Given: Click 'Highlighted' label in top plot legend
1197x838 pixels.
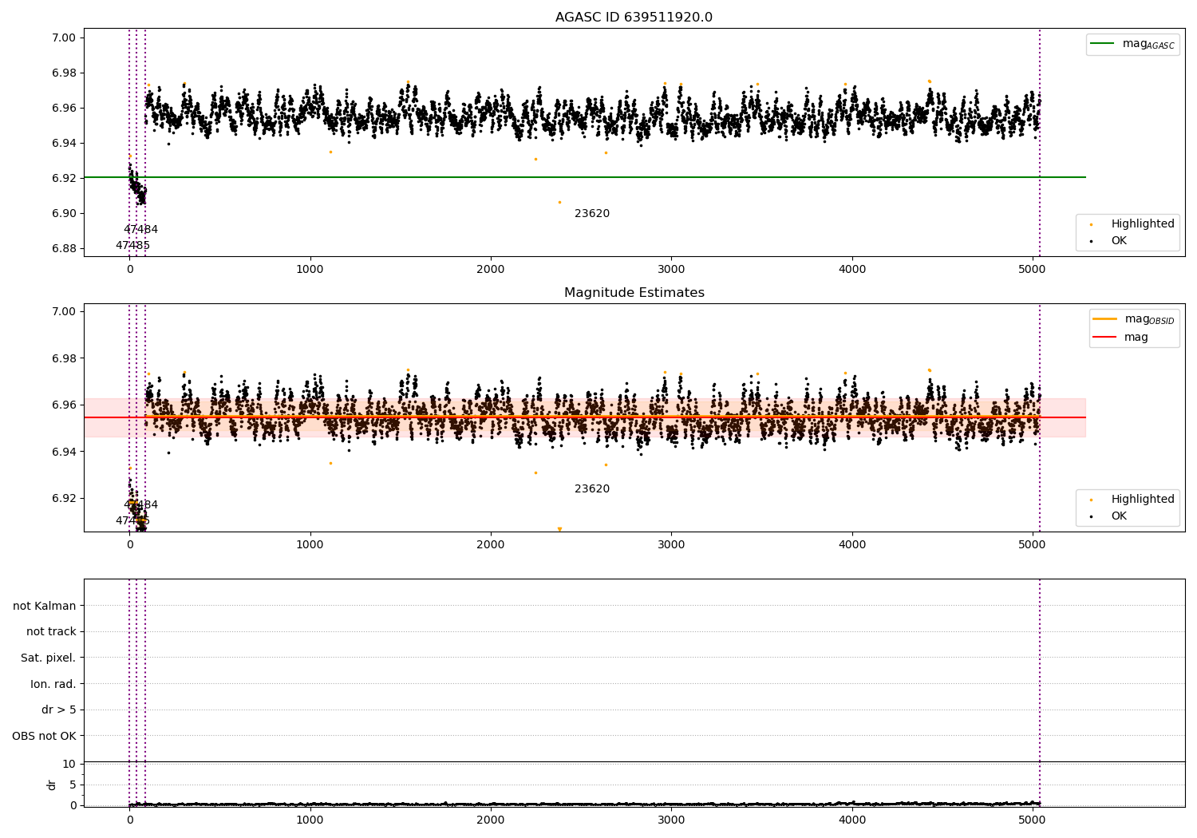Looking at the screenshot, I should tap(1143, 224).
